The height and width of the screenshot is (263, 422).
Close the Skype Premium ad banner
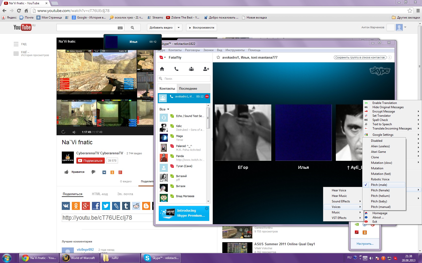(x=207, y=208)
